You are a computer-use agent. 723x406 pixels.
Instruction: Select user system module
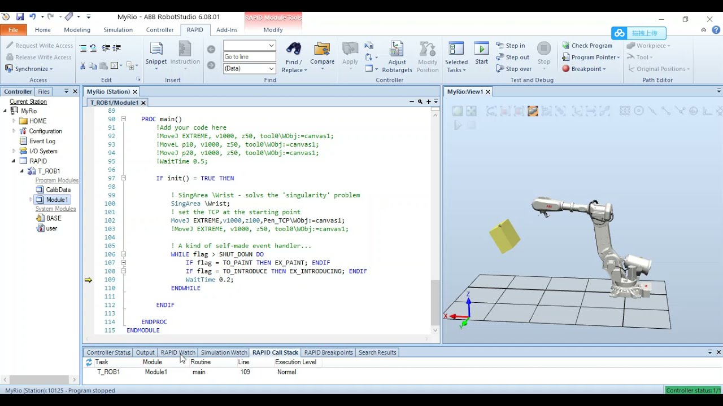pyautogui.click(x=47, y=228)
